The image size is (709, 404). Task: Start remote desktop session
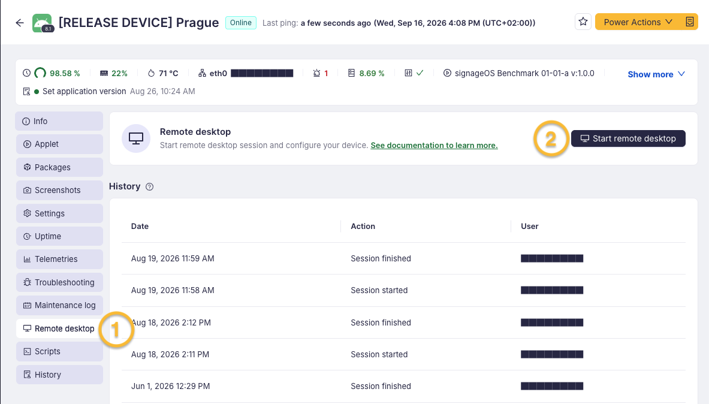pyautogui.click(x=628, y=138)
